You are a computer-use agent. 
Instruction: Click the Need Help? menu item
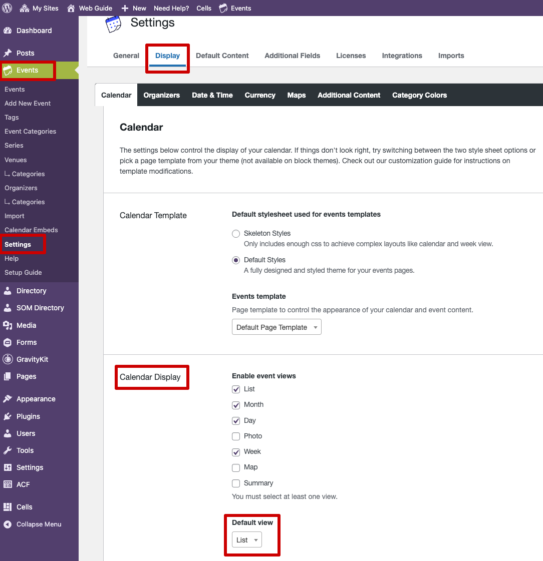click(x=171, y=8)
